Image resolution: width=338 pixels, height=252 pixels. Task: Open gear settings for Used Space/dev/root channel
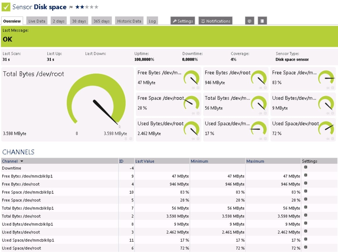click(x=305, y=247)
